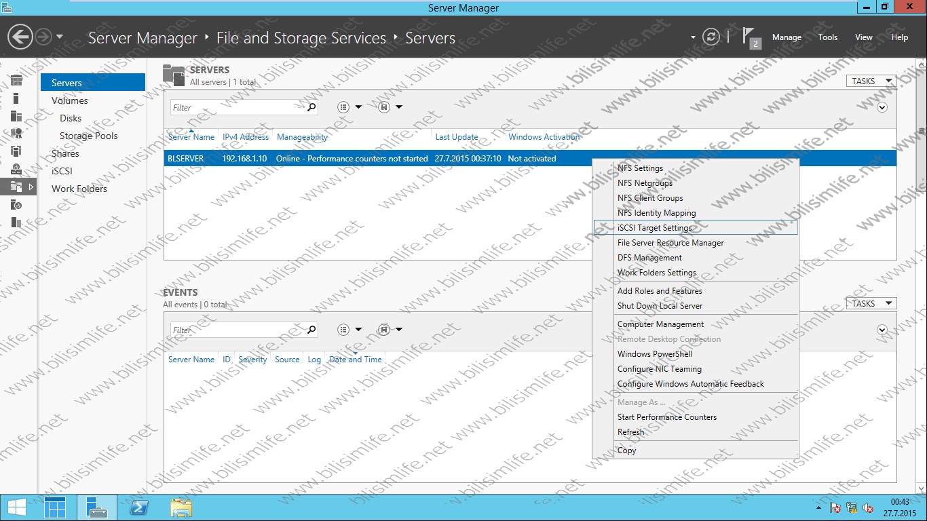
Task: Open the Dashboard grid icon in left rail
Action: [x=16, y=81]
